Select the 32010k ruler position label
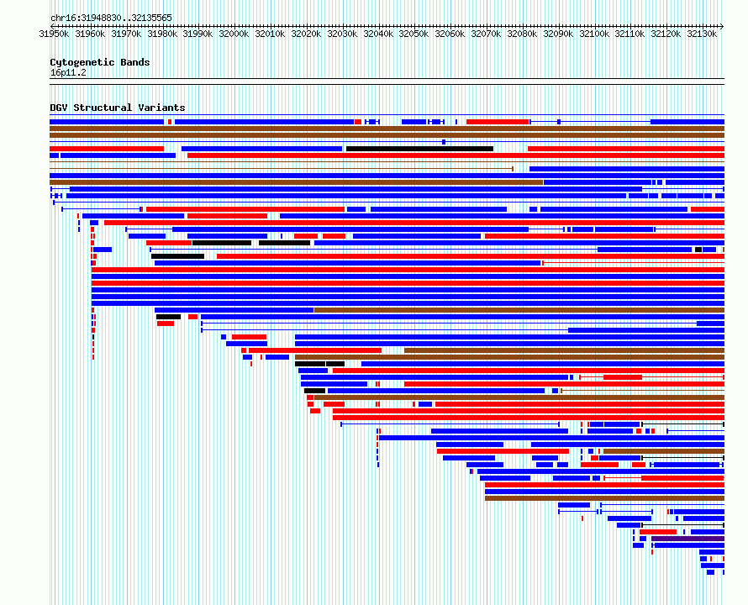The image size is (748, 605). point(270,34)
